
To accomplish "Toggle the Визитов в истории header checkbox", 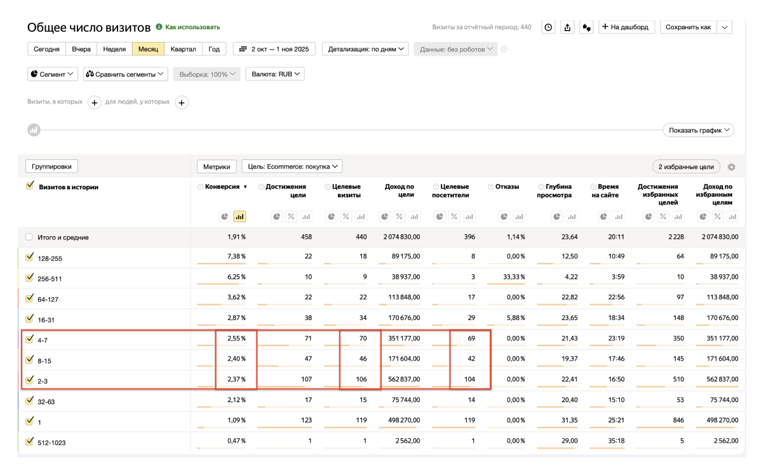I will (x=30, y=186).
